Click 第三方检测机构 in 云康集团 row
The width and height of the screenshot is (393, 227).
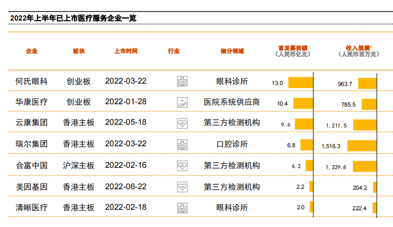[232, 122]
